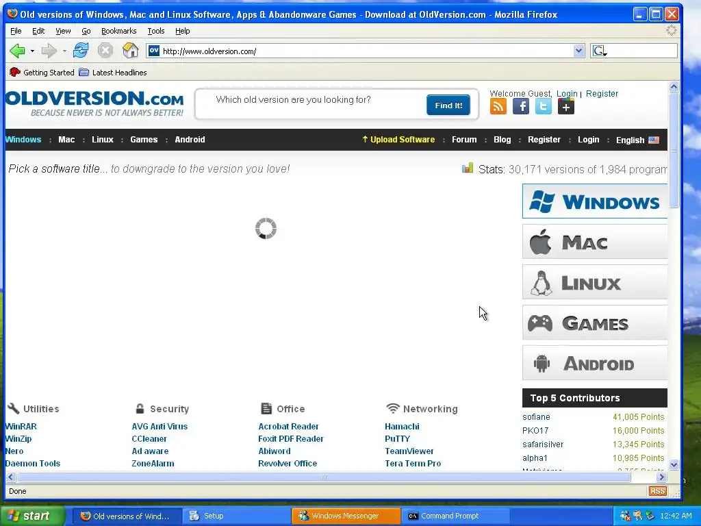Select the Games controller tile
The height and width of the screenshot is (526, 701).
coord(595,323)
